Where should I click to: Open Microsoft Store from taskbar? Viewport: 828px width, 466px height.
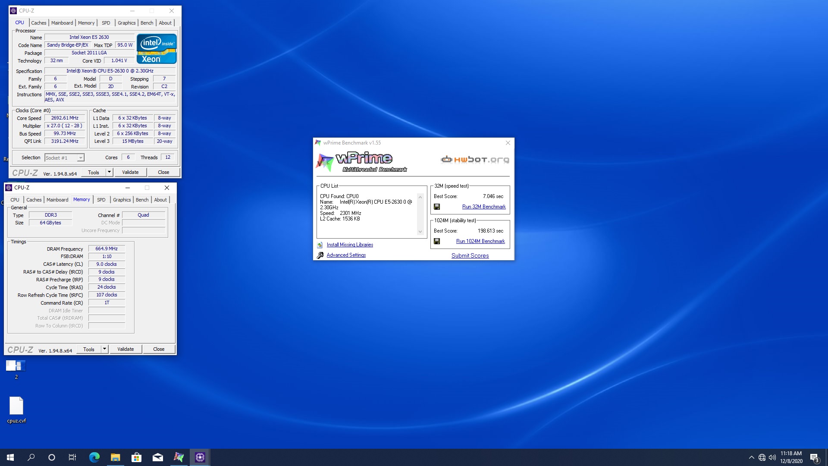tap(136, 457)
